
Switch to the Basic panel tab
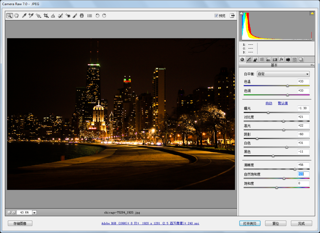[242, 59]
